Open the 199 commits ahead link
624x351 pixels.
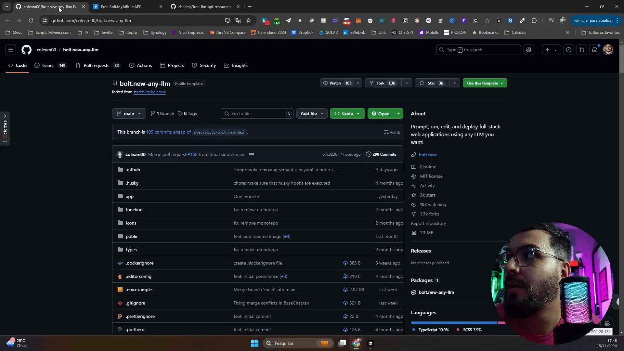coord(168,132)
